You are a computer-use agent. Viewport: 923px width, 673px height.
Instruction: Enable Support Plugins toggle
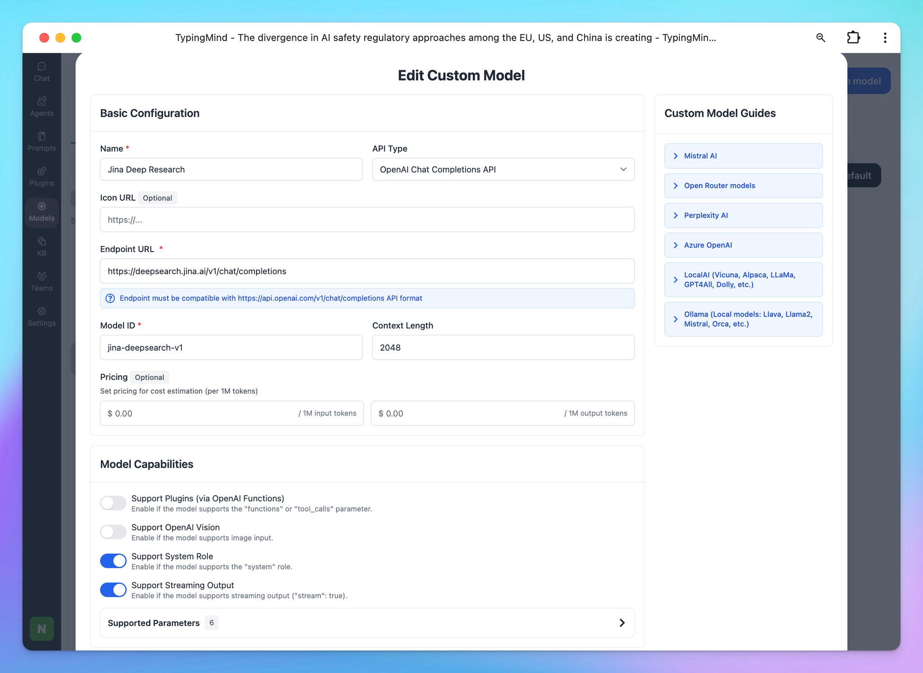tap(113, 503)
